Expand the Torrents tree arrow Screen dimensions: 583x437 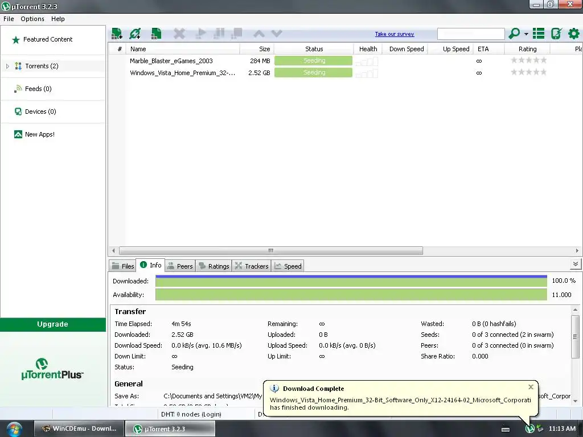pos(7,66)
